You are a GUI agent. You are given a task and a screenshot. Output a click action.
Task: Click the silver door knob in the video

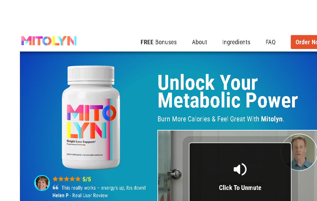(174, 174)
